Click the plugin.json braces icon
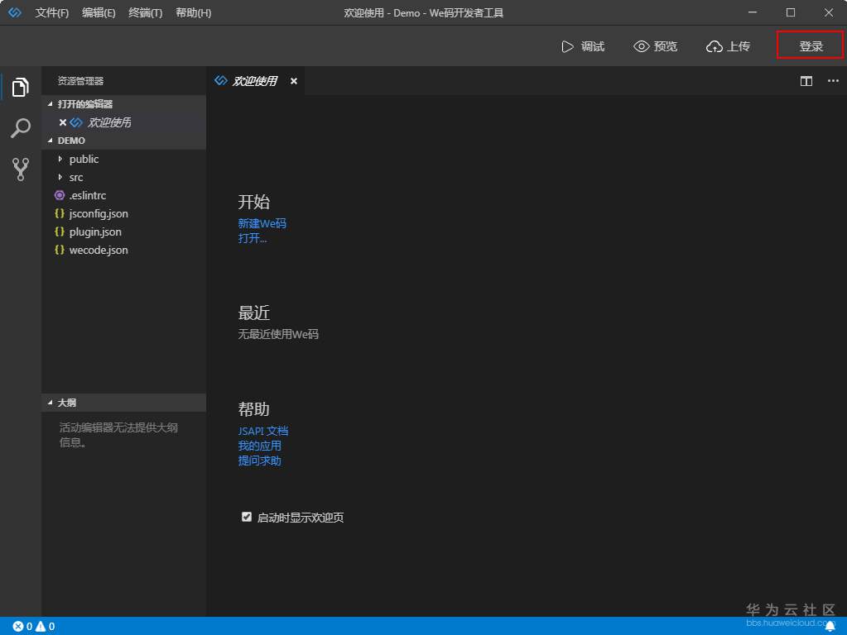Viewport: 847px width, 635px height. coord(60,232)
